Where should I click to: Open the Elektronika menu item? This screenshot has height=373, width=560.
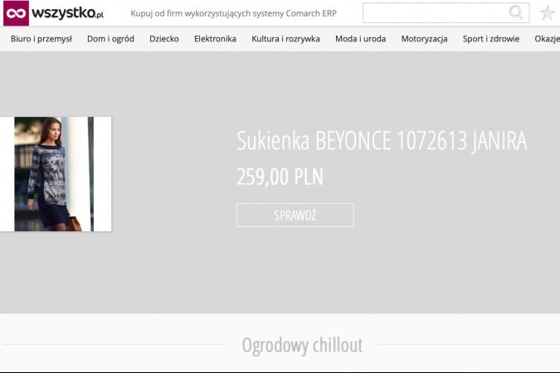coord(215,39)
